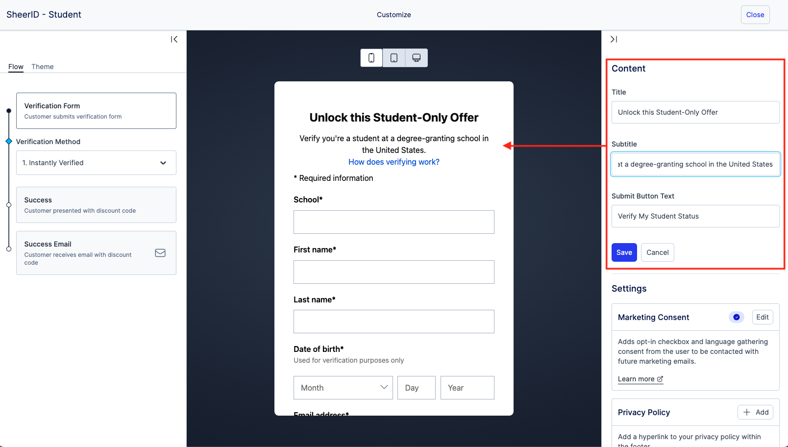Click the Cancel button
Image resolution: width=788 pixels, height=447 pixels.
(x=657, y=252)
